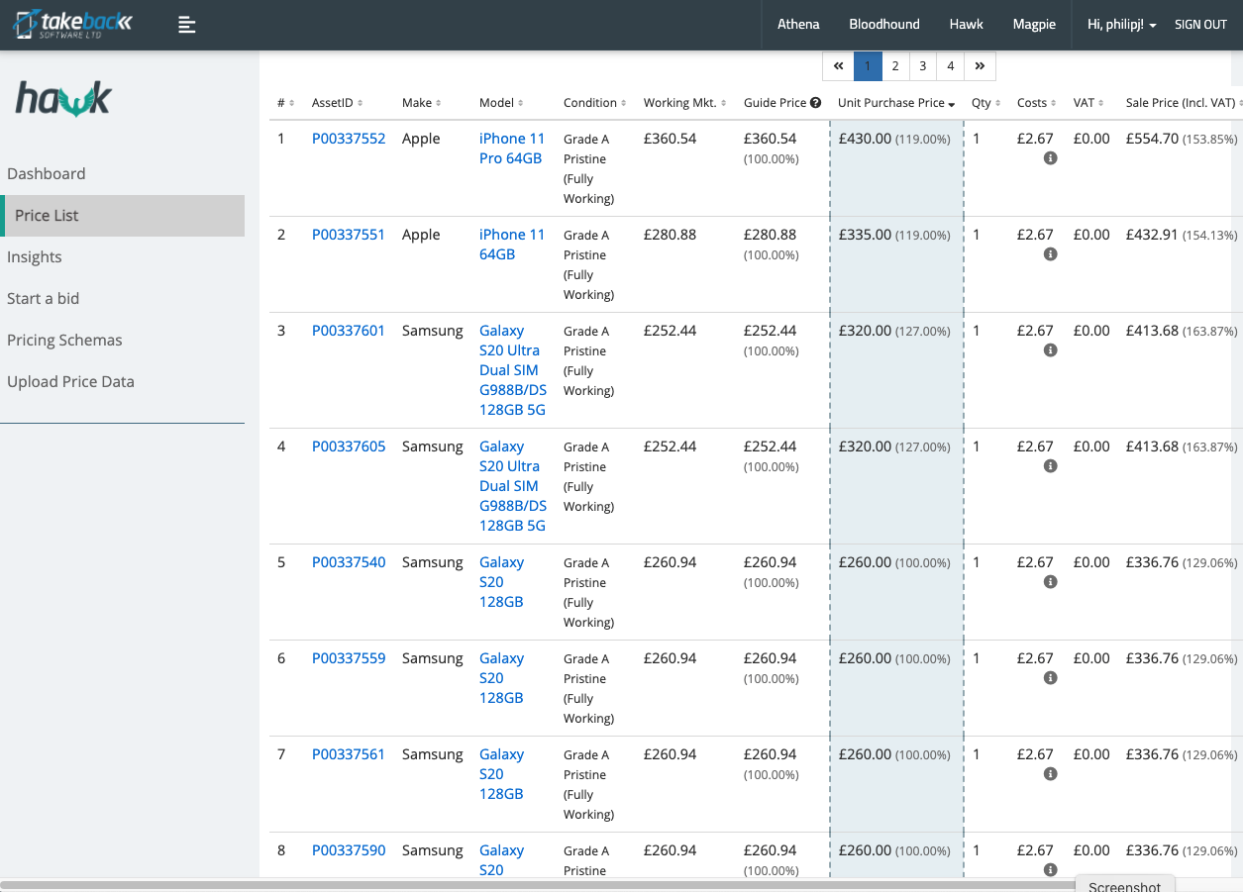Open Pricing Schemas in sidebar

[x=64, y=340]
